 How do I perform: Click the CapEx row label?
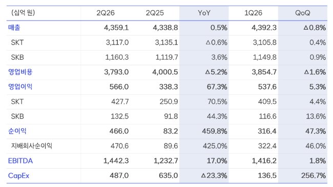[18, 176]
